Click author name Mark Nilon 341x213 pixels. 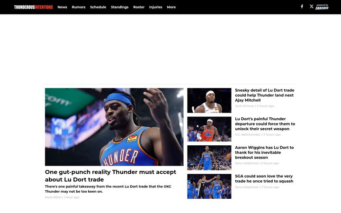[x=53, y=197]
